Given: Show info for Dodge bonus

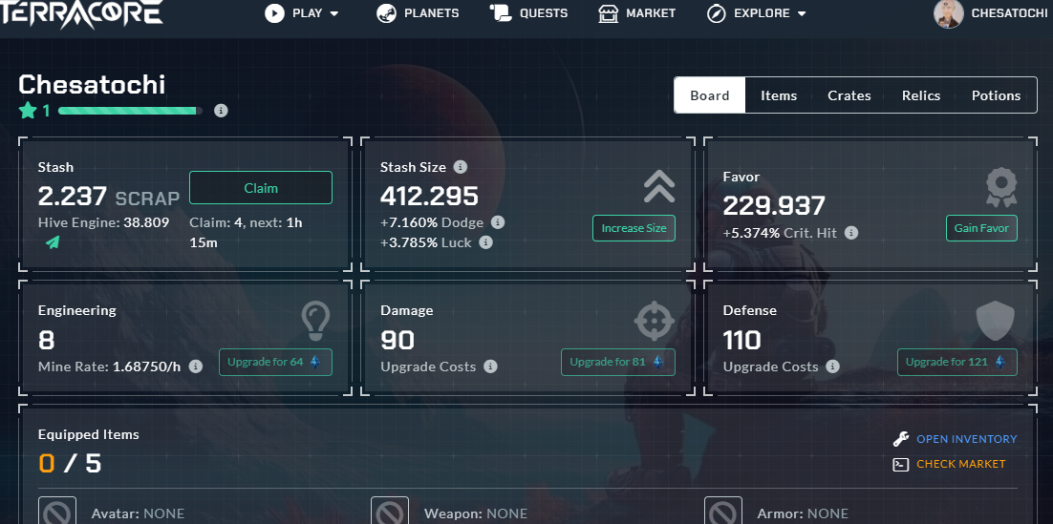Looking at the screenshot, I should point(498,222).
